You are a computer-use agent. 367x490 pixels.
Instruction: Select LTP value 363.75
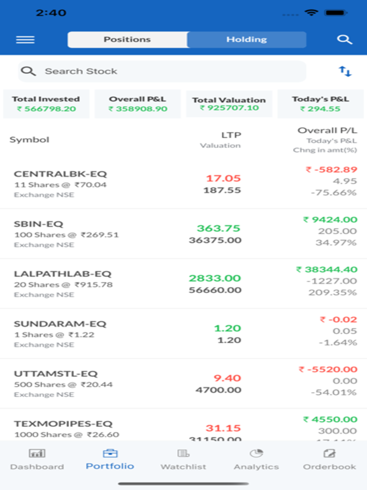219,228
